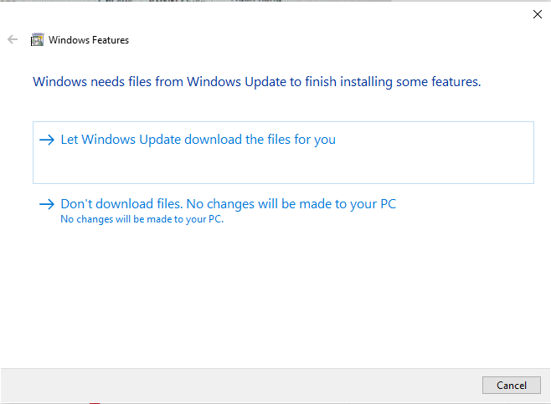Choose Let Windows Update download the files
The width and height of the screenshot is (551, 404).
point(283,153)
